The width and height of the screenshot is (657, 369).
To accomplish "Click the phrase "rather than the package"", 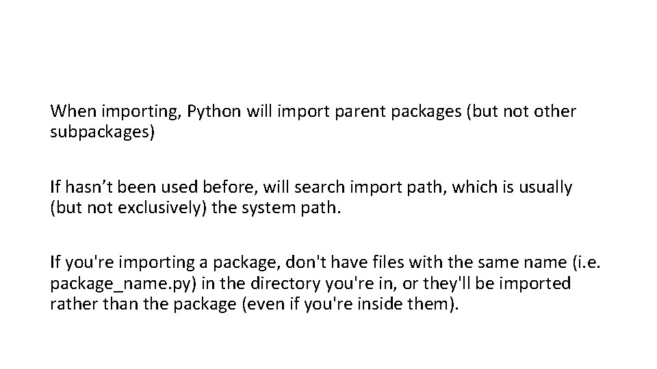I will [130, 305].
